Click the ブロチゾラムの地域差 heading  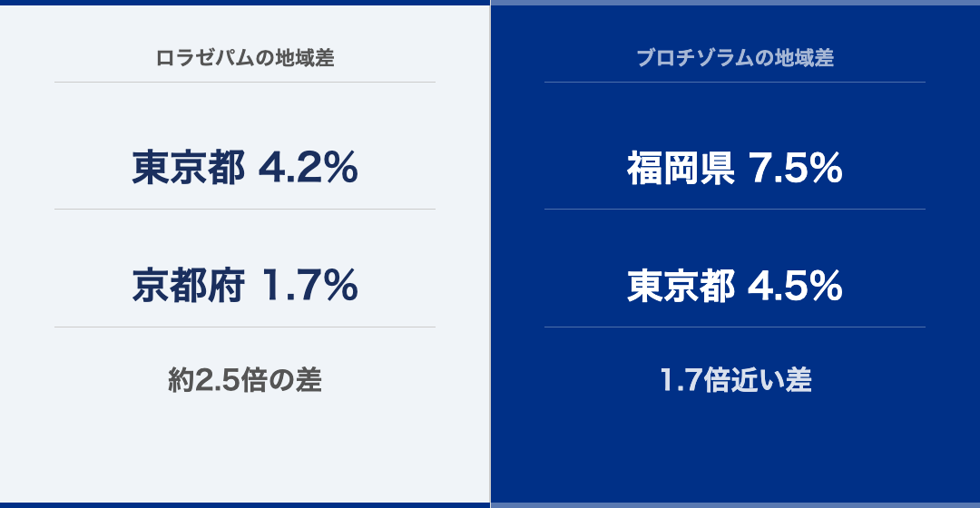735,57
